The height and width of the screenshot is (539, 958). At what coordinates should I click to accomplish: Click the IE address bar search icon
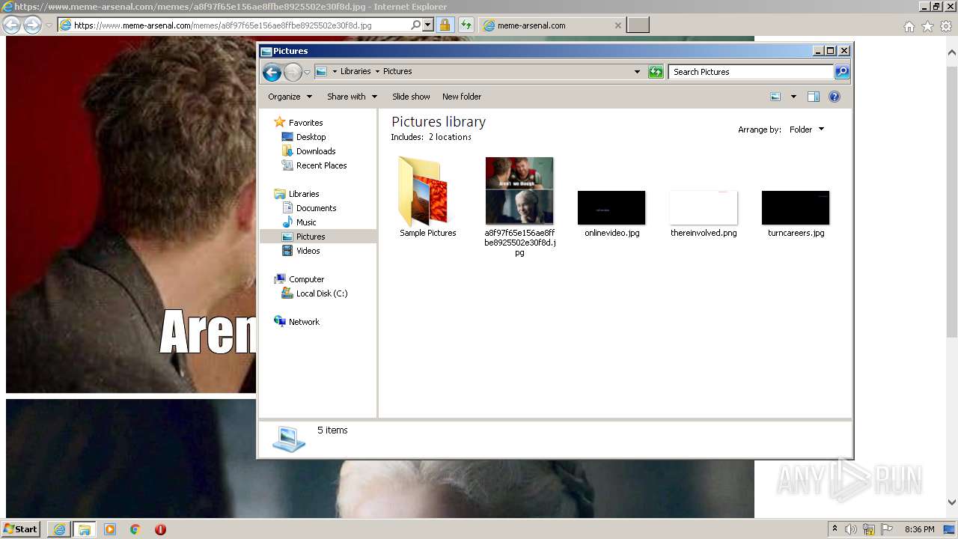416,25
